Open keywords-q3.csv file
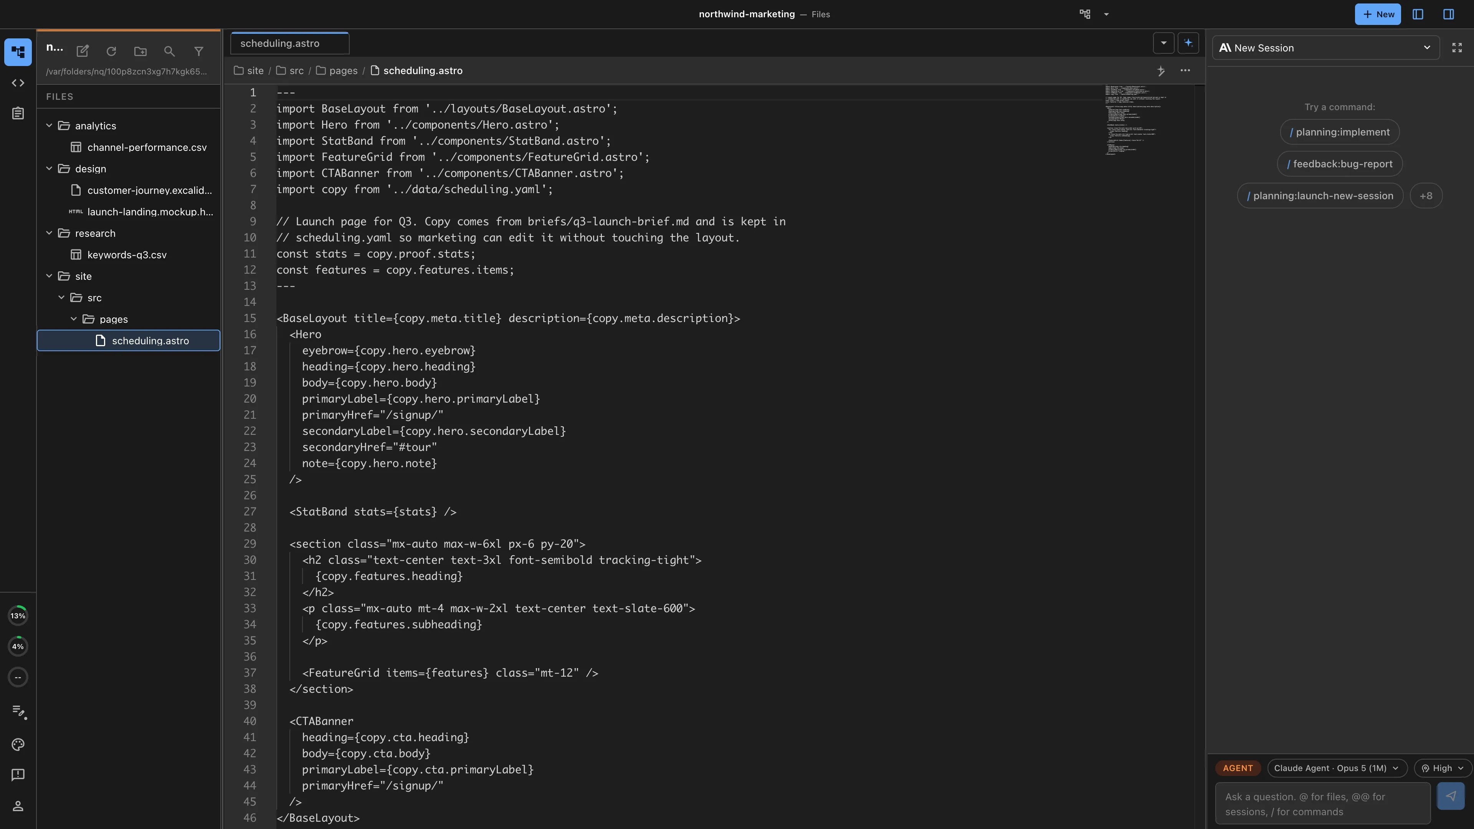The image size is (1474, 829). 129,254
